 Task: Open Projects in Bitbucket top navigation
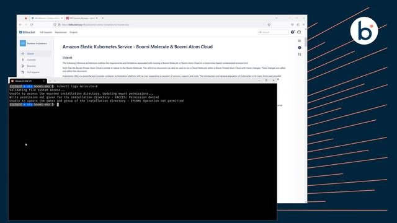pos(74,32)
